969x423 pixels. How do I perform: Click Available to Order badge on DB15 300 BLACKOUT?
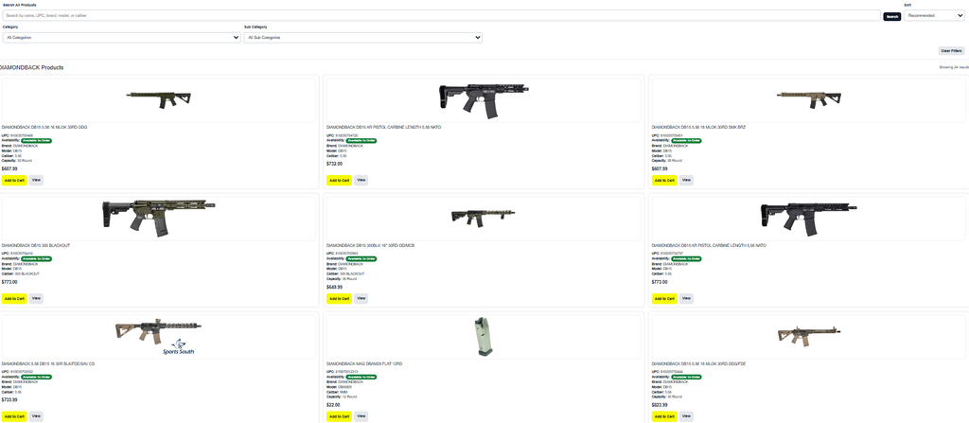[37, 259]
